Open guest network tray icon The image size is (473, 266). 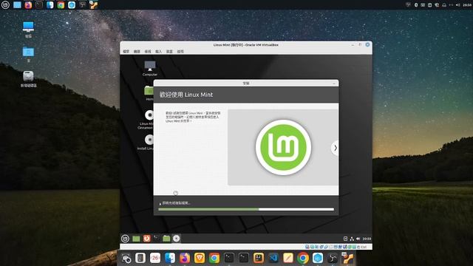click(352, 239)
